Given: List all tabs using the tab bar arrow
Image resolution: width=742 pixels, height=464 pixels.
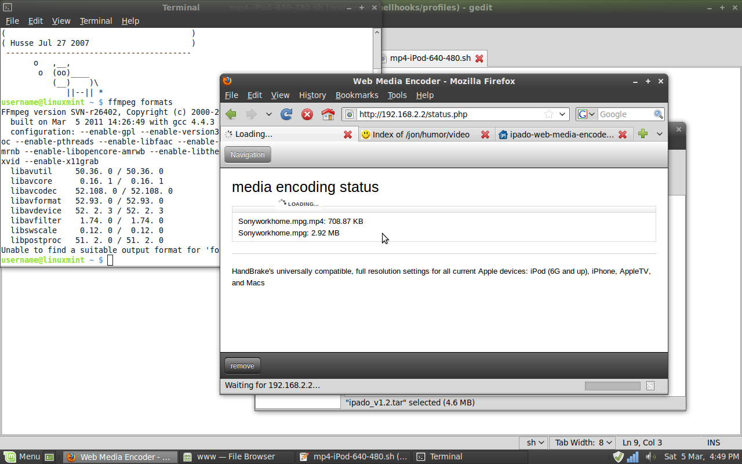Looking at the screenshot, I should (x=659, y=134).
